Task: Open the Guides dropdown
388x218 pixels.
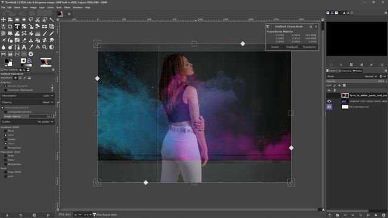Action: click(27, 122)
